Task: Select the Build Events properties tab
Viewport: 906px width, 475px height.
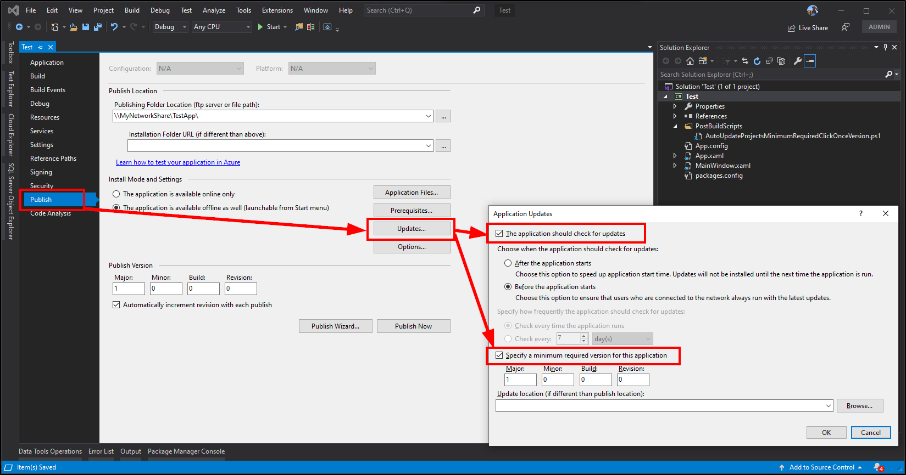Action: pyautogui.click(x=48, y=90)
